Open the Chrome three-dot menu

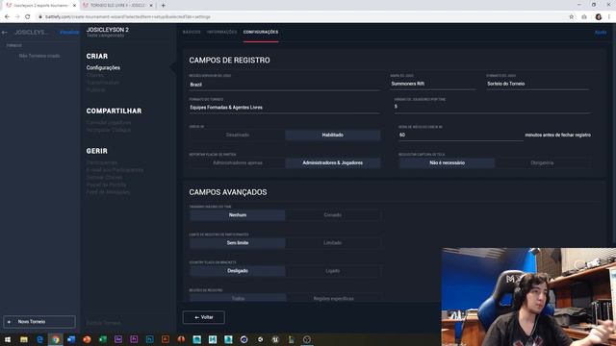coord(609,17)
